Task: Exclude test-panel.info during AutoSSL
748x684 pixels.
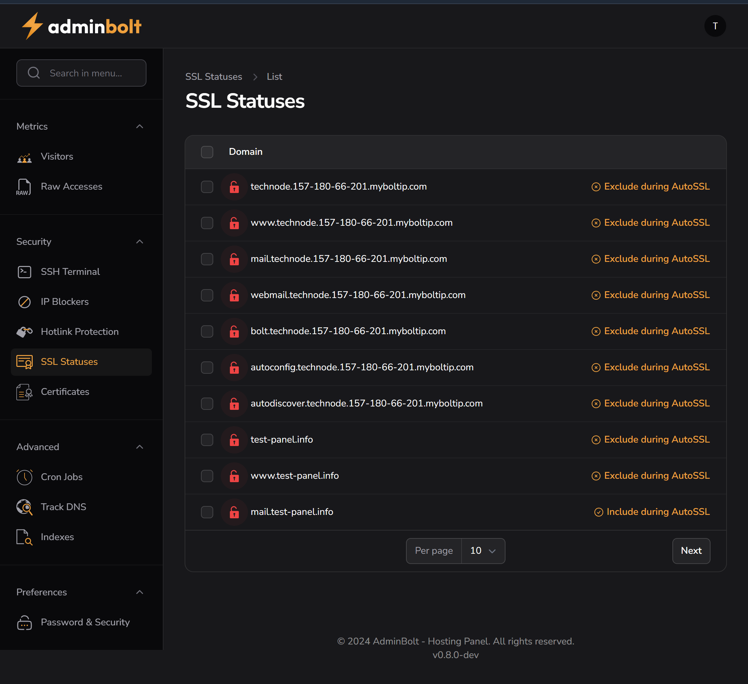Action: coord(651,439)
